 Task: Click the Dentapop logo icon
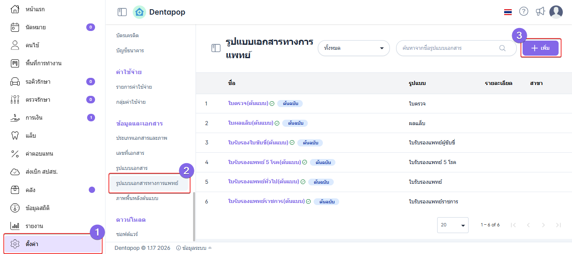coord(139,12)
